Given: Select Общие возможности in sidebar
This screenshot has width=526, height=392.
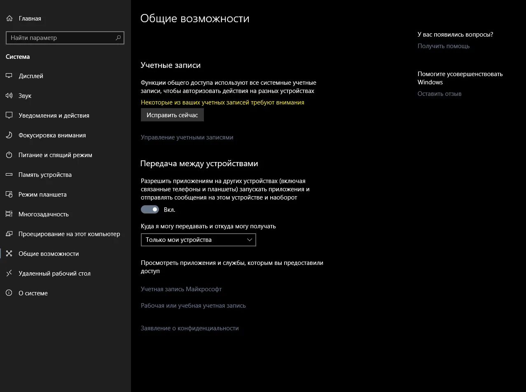Looking at the screenshot, I should click(65, 254).
